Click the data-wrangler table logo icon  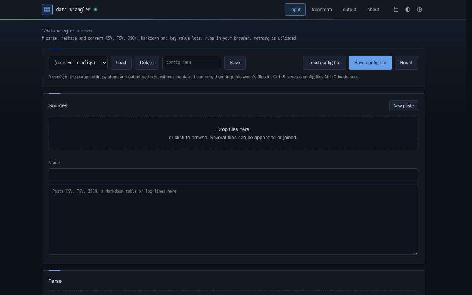pyautogui.click(x=47, y=10)
